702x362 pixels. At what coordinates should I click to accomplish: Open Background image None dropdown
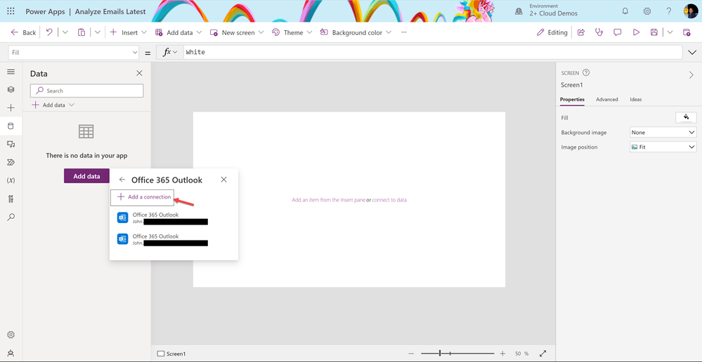coord(663,133)
